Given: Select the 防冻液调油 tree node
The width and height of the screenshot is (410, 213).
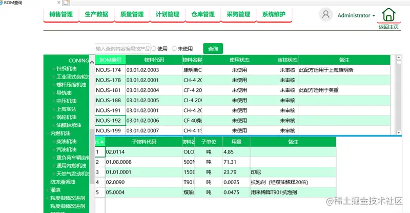Looking at the screenshot, I should tap(63, 182).
